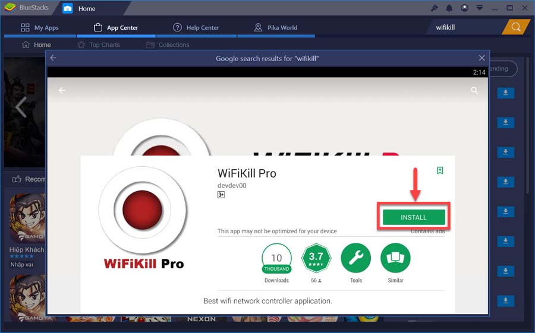Screen dimensions: 535x333
Task: Expand the title bar dropdown arrow menu
Action: pyautogui.click(x=479, y=8)
